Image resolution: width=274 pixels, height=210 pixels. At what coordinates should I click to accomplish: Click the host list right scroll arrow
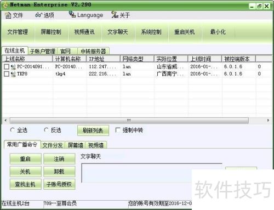(x=268, y=120)
